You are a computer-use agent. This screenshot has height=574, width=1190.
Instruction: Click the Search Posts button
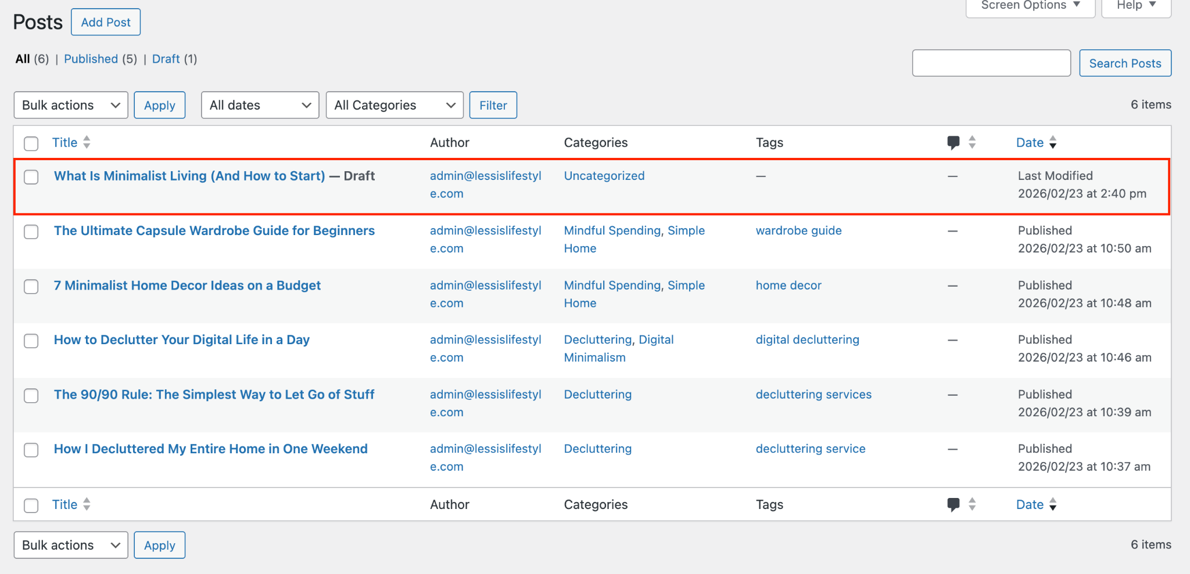(1125, 63)
